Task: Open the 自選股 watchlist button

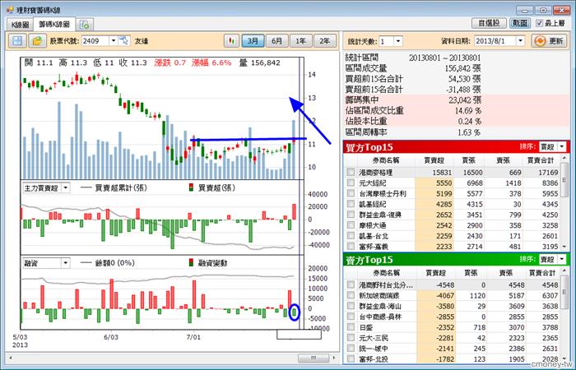Action: pos(489,23)
